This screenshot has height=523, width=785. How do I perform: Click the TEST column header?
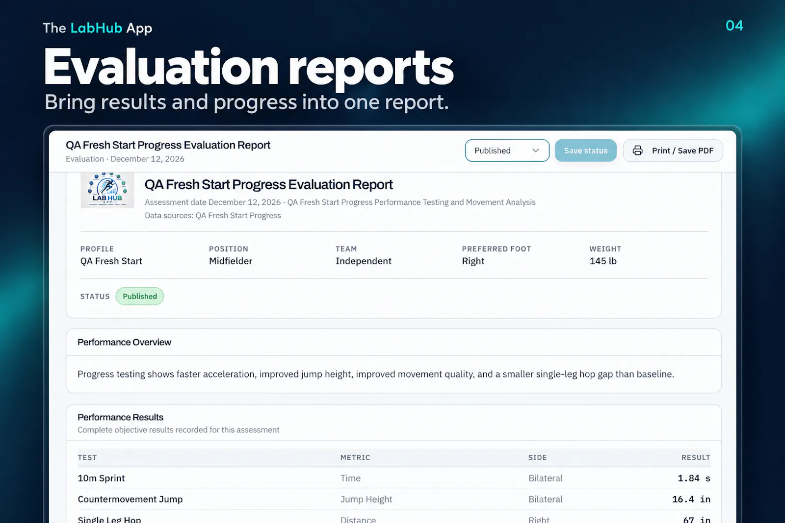coord(87,457)
